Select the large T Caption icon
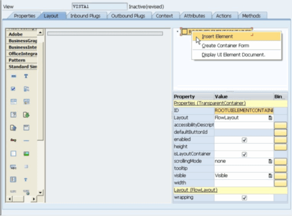292x216 pixels. point(26,76)
